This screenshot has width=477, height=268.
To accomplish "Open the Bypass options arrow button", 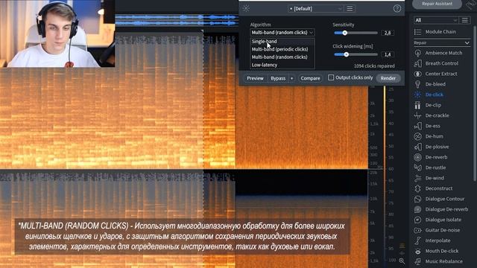I will pyautogui.click(x=291, y=78).
